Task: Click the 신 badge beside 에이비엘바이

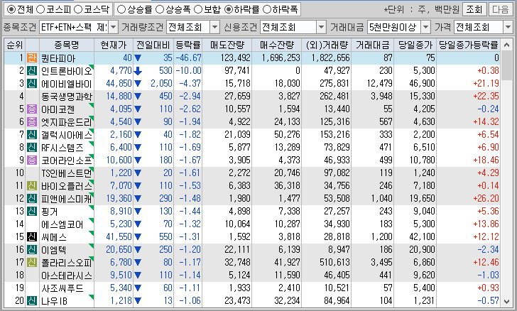Action: click(x=32, y=83)
